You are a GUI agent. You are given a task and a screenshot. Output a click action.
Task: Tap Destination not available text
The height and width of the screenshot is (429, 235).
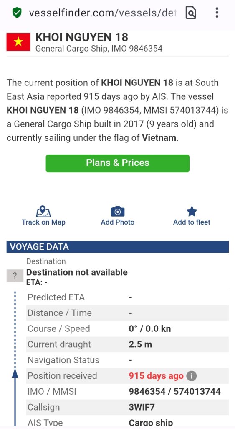pyautogui.click(x=77, y=272)
